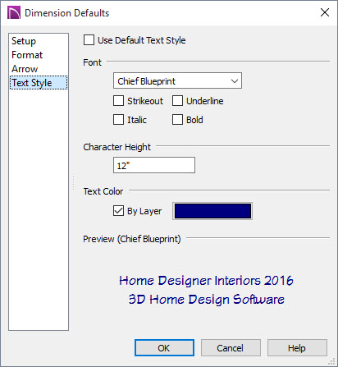This screenshot has height=367, width=338.
Task: Toggle the Strikeout checkbox
Action: (118, 101)
